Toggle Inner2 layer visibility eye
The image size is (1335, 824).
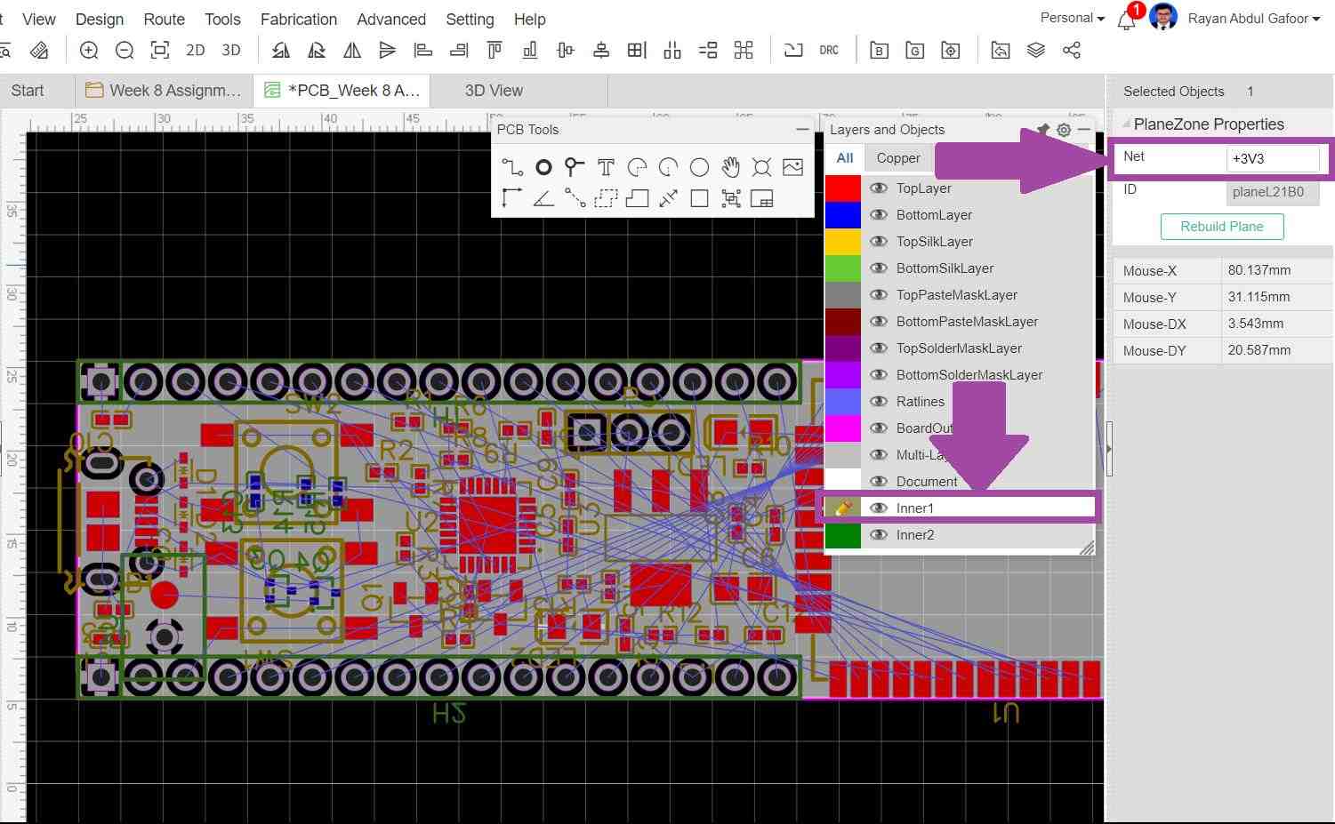click(x=879, y=535)
